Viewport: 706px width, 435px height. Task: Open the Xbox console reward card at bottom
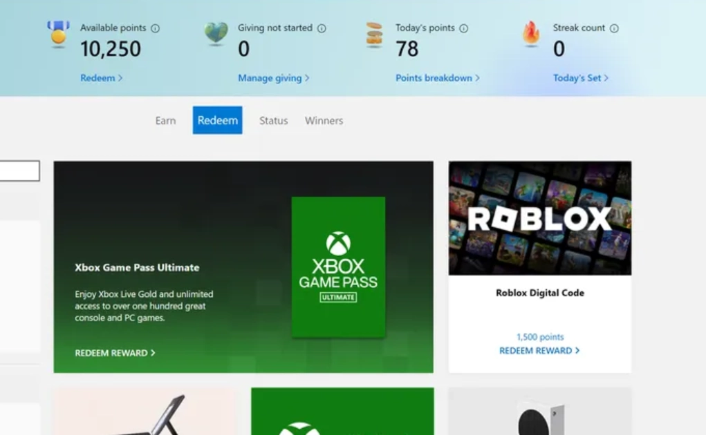(540, 412)
